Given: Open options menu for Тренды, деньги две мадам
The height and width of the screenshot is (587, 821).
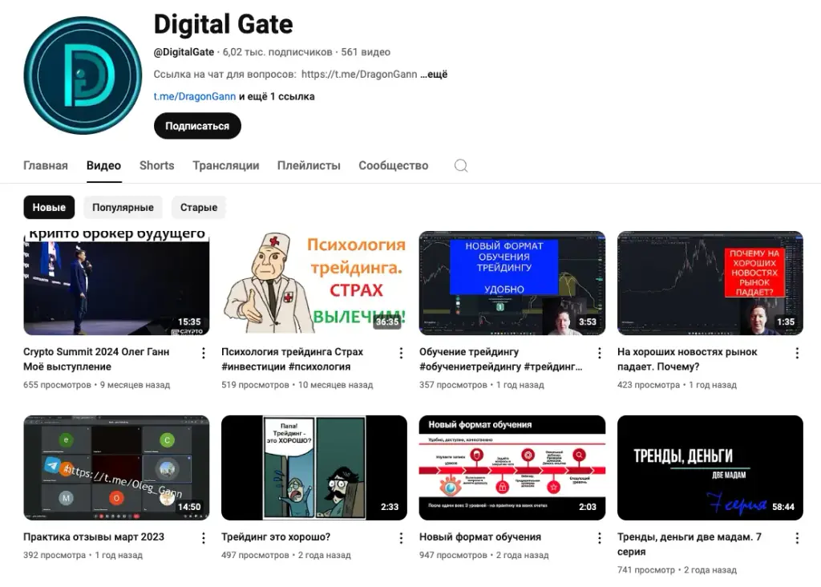Looking at the screenshot, I should coord(797,538).
